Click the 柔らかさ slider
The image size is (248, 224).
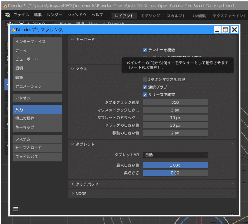coord(175,173)
